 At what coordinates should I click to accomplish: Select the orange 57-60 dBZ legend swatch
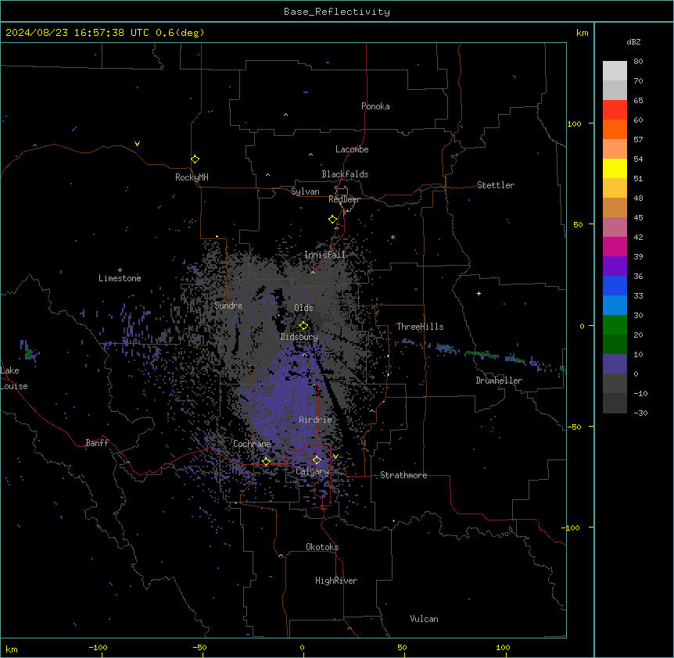615,129
